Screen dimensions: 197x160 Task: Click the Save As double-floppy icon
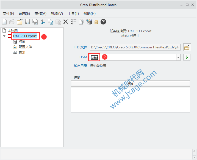point(35,22)
